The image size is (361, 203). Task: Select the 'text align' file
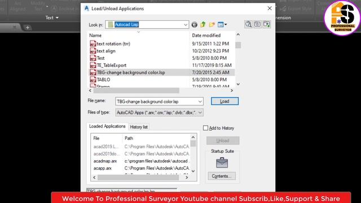coord(106,51)
